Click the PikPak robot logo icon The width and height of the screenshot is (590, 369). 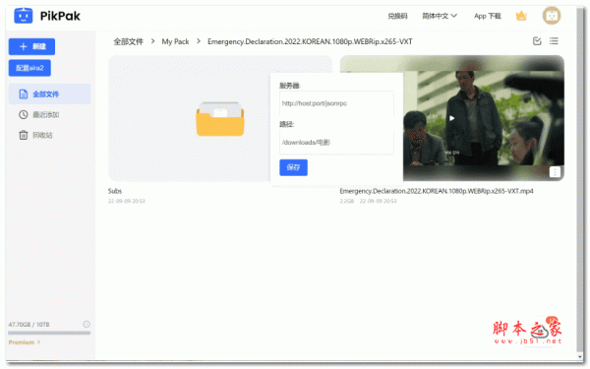click(x=24, y=16)
